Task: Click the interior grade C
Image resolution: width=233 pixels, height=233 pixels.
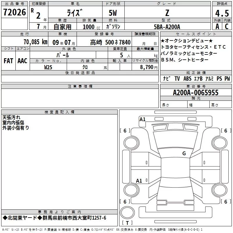Action: tap(227, 27)
